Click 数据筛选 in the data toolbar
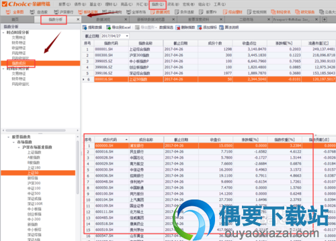 166,27
